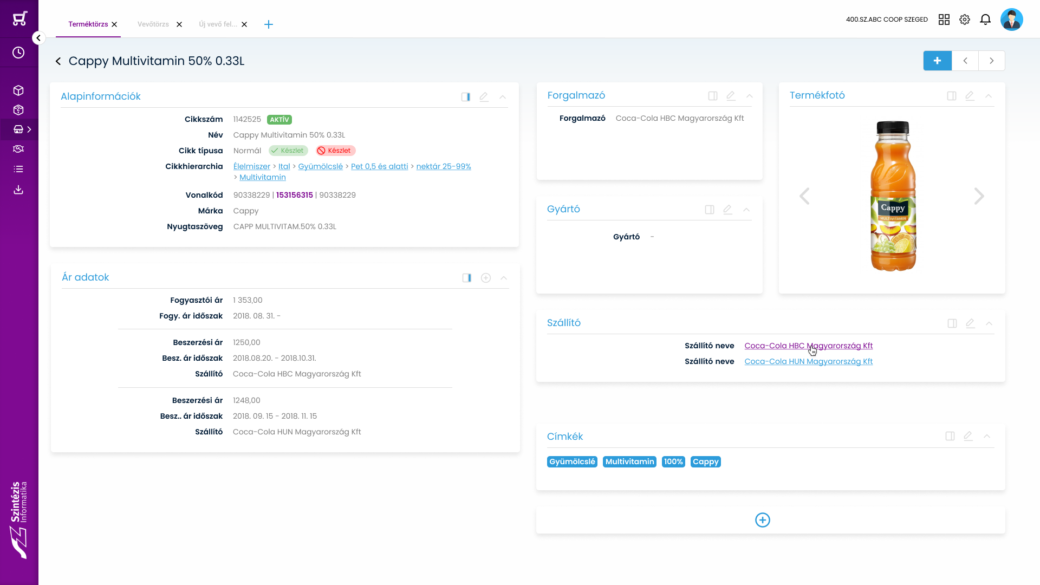
Task: Select the Gyümölcslé tag
Action: coord(572,461)
